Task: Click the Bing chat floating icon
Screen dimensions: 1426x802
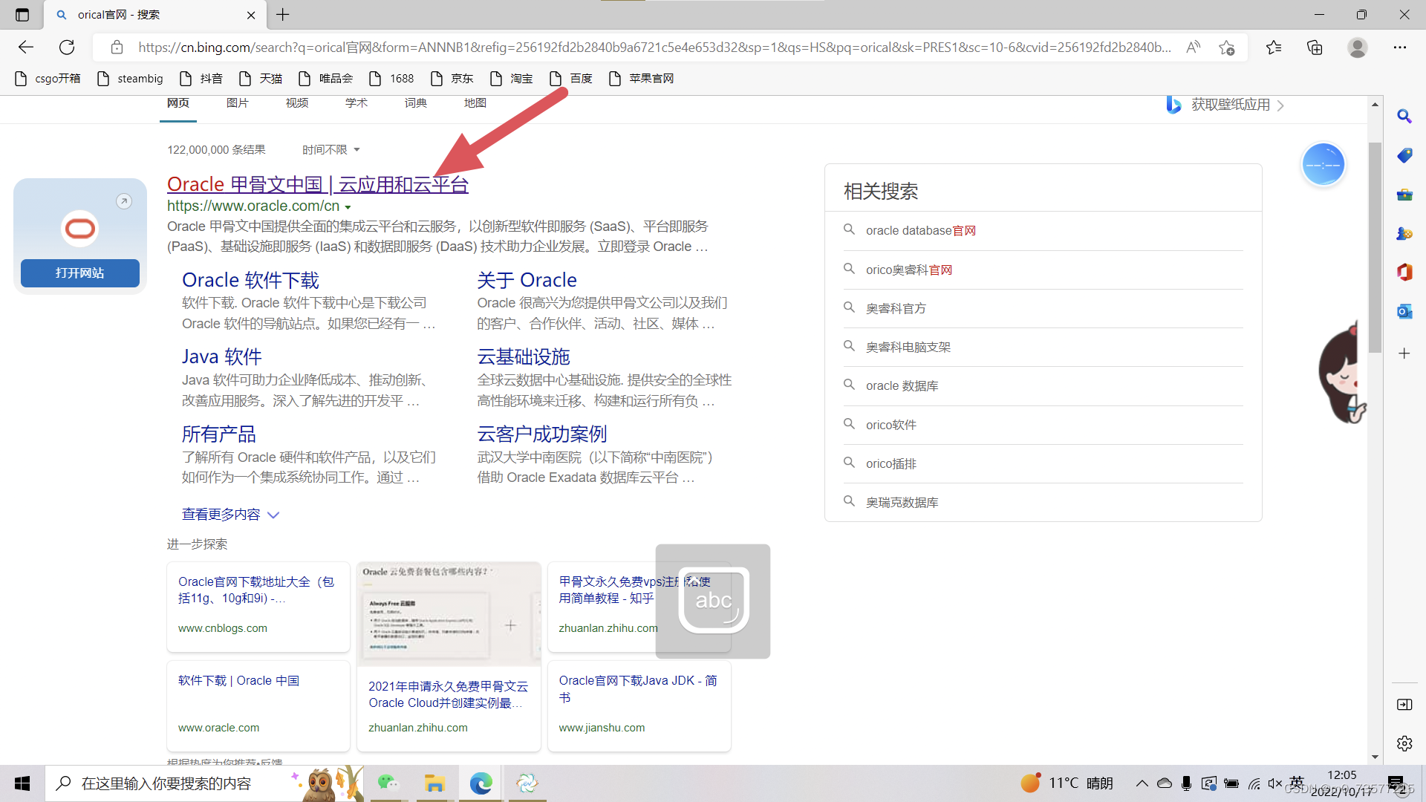Action: point(1324,164)
